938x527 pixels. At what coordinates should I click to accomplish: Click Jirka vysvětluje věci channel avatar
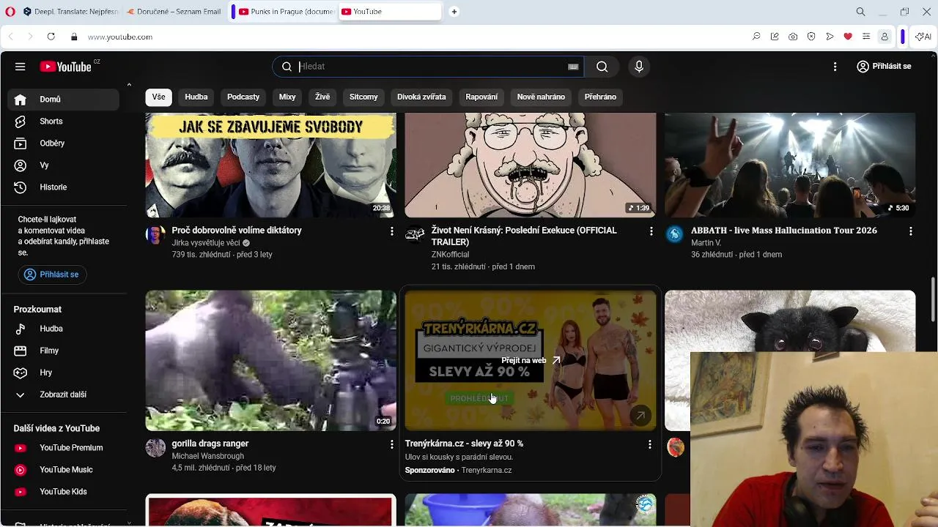click(x=155, y=234)
